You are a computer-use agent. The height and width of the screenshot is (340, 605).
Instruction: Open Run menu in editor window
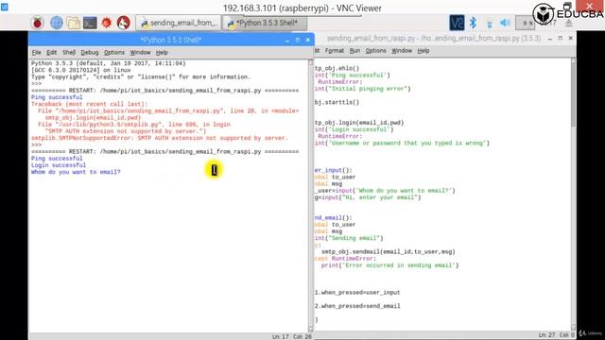click(354, 51)
